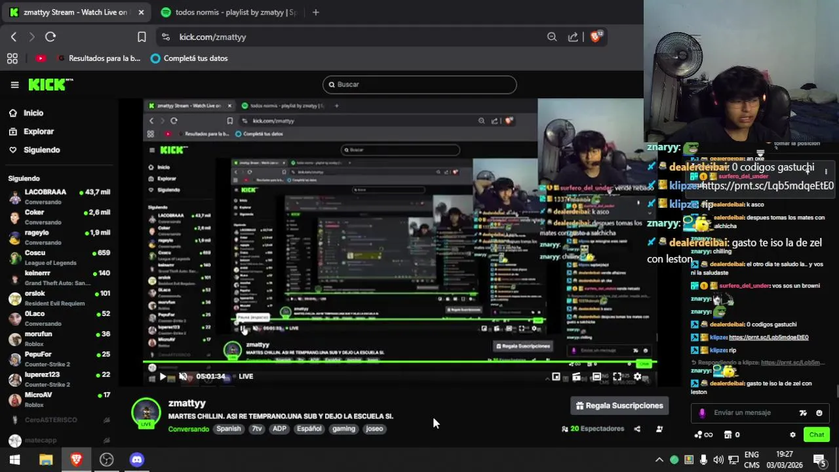Click the chat panel scrollbar
Viewport: 839px width, 472px height.
pos(836,392)
